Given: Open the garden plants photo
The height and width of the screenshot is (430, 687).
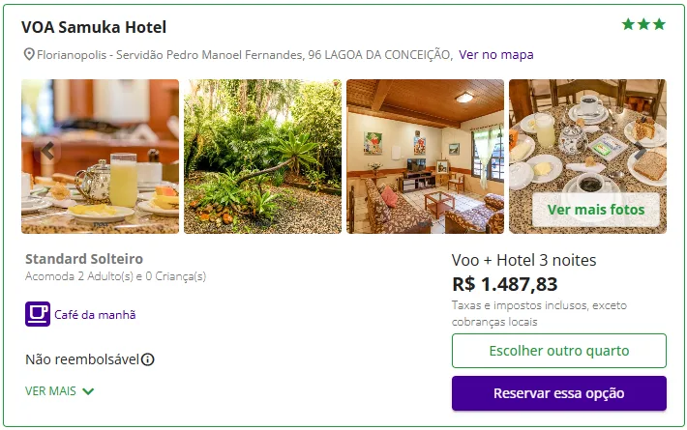Looking at the screenshot, I should (262, 157).
